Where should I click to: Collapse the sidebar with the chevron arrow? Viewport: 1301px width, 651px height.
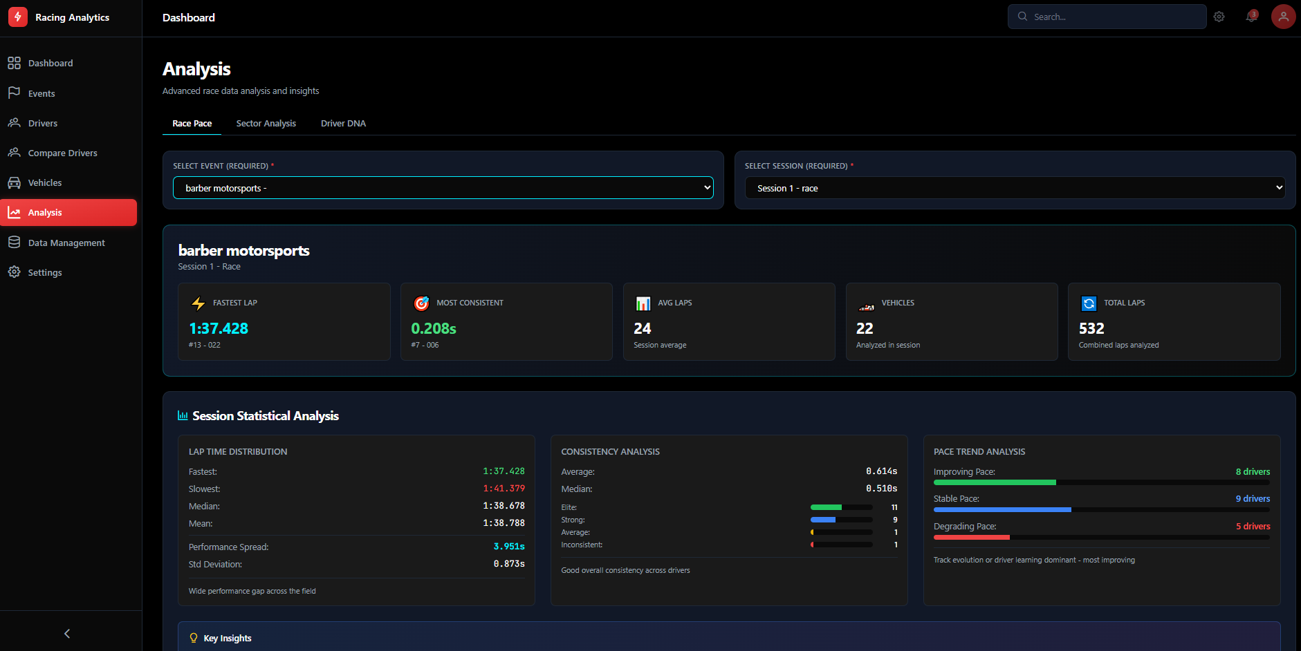pyautogui.click(x=67, y=634)
